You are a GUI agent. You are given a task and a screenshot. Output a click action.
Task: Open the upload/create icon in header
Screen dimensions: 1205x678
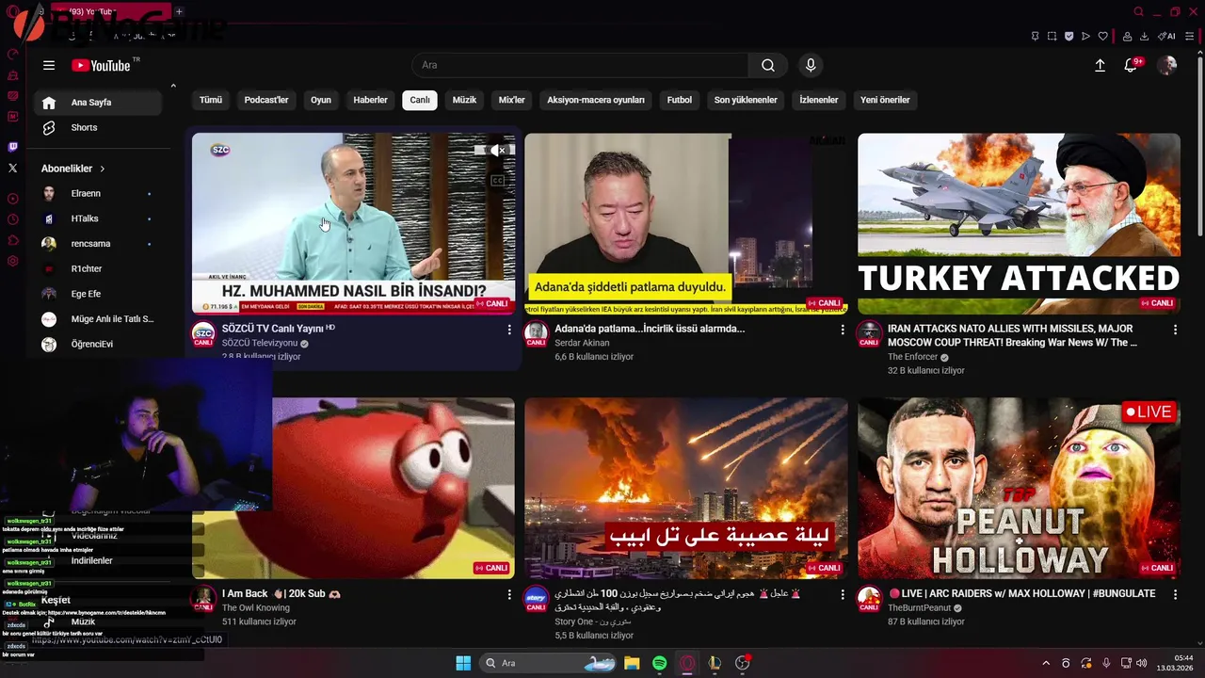click(1100, 65)
